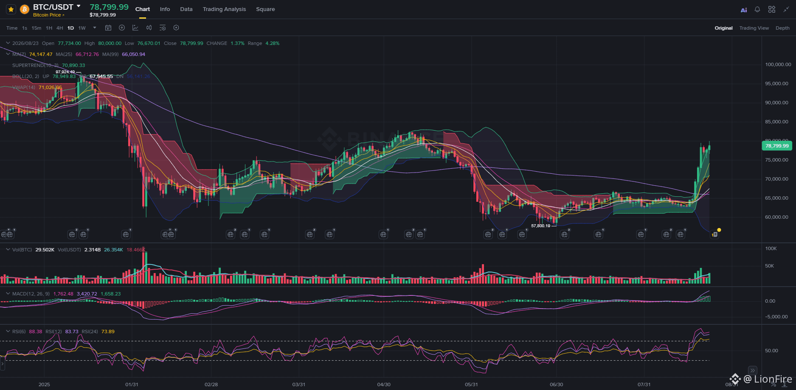Open the Data tab

(186, 9)
